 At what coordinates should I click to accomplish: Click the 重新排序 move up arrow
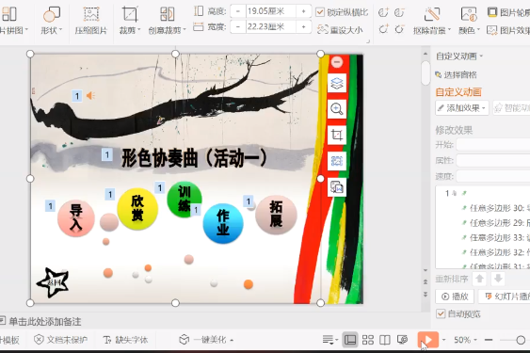479,279
